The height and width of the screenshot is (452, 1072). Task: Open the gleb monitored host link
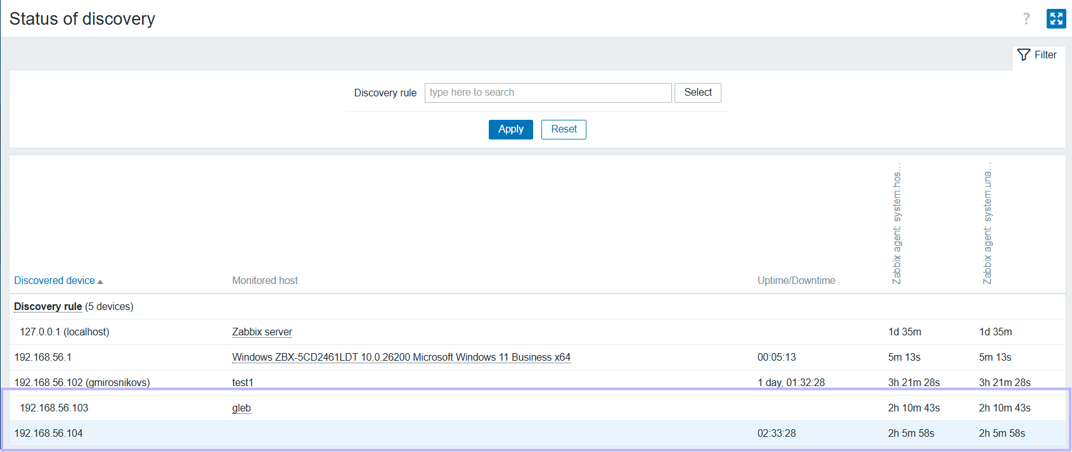(x=242, y=408)
